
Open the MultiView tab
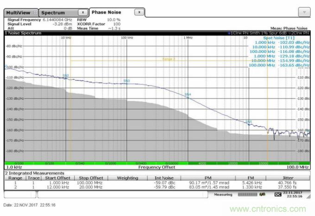pos(18,12)
